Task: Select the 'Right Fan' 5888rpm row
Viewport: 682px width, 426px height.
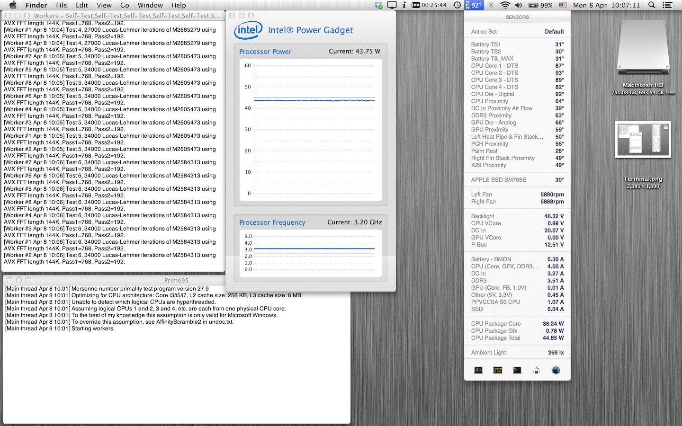Action: pyautogui.click(x=517, y=202)
